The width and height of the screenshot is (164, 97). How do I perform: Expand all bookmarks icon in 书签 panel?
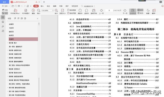coord(15,18)
